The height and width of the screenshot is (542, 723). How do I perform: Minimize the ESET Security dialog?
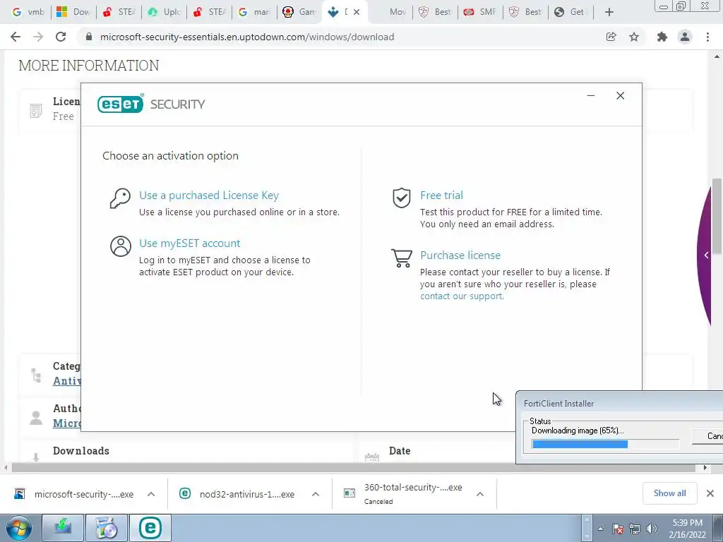coord(591,96)
